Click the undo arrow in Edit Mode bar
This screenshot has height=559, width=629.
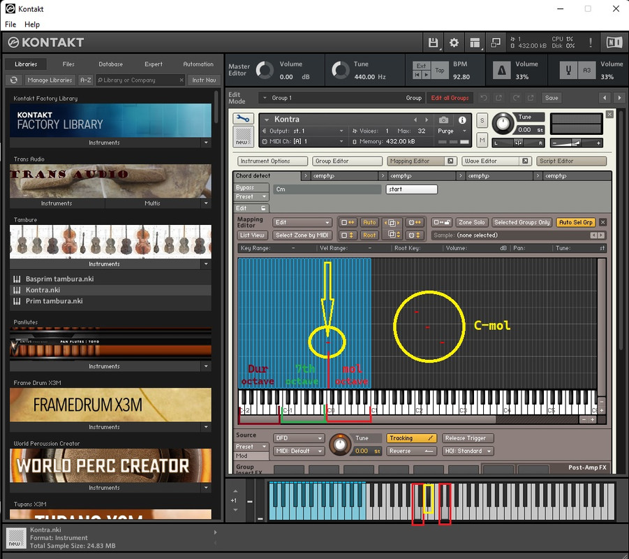484,98
